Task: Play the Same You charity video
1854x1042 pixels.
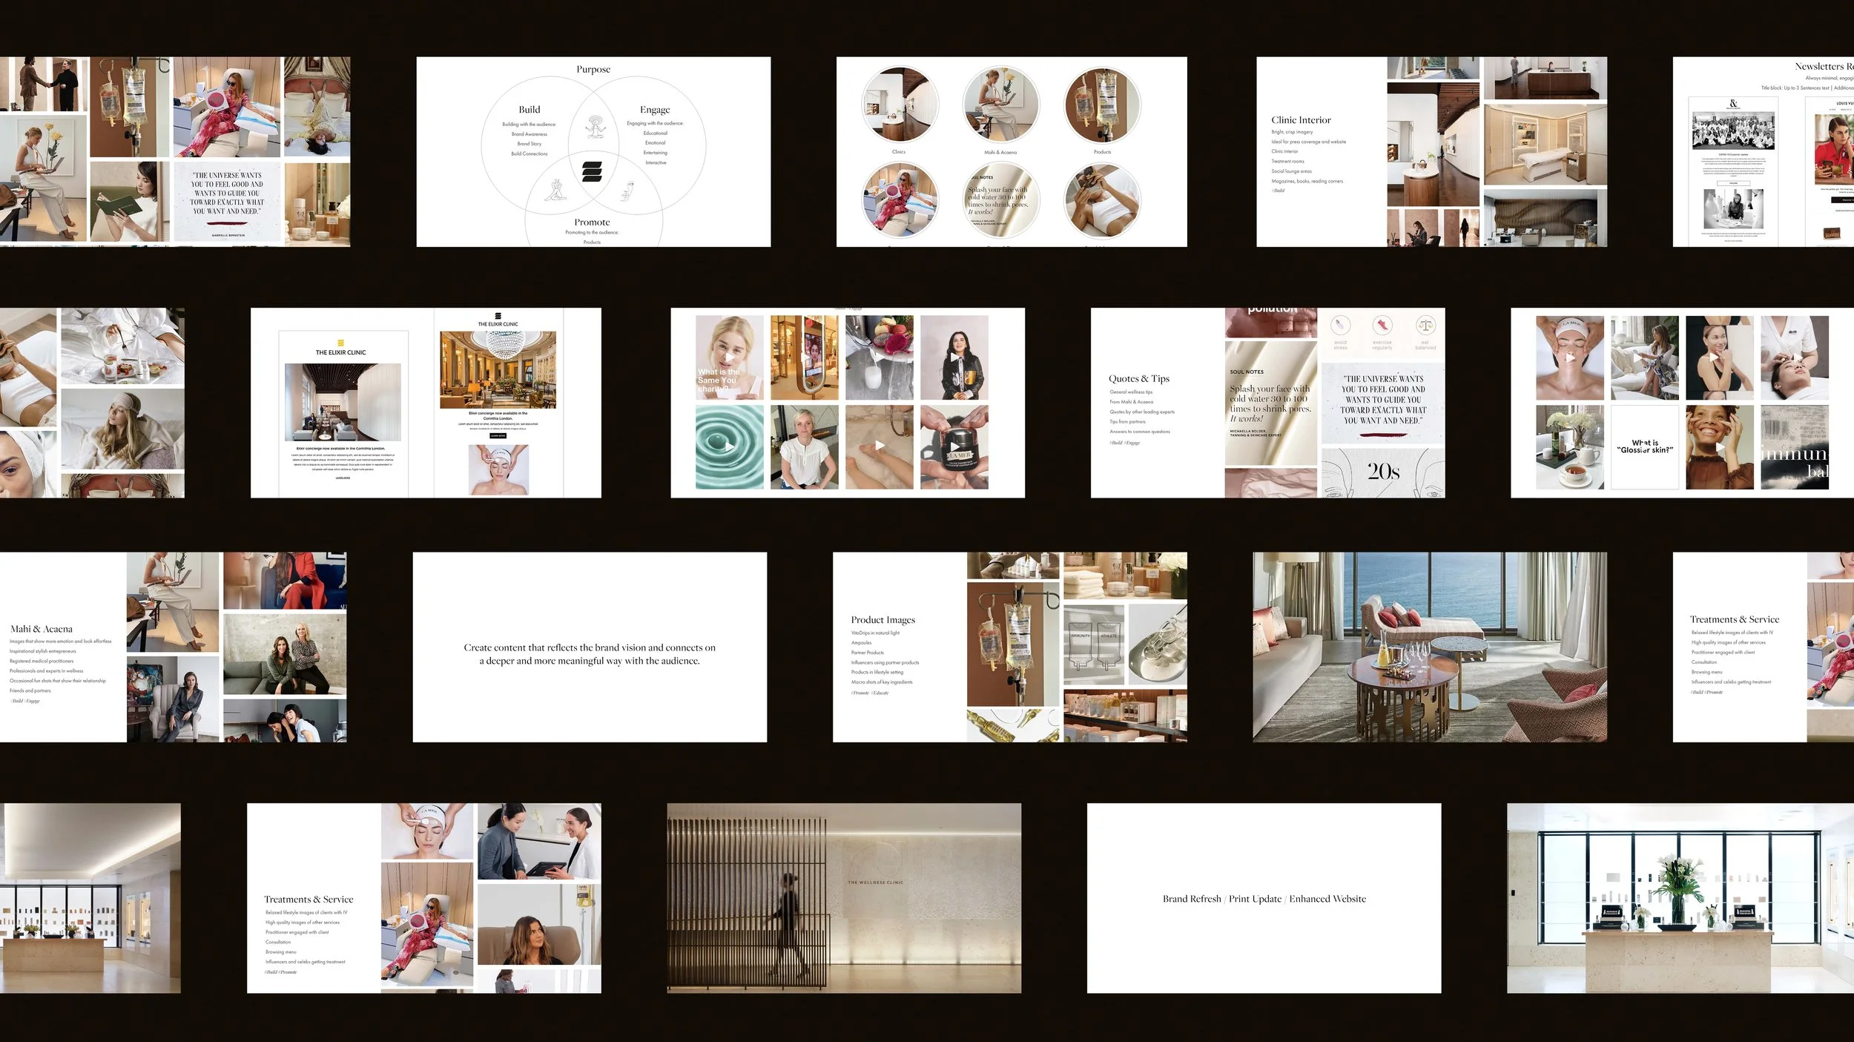Action: (x=730, y=357)
